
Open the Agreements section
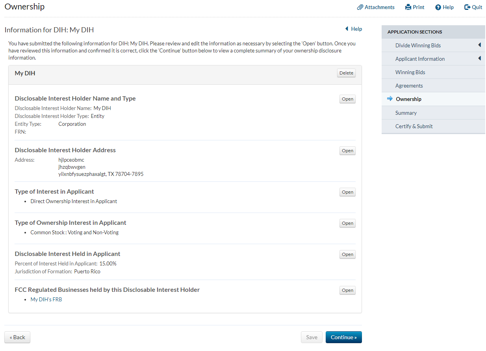pos(409,86)
